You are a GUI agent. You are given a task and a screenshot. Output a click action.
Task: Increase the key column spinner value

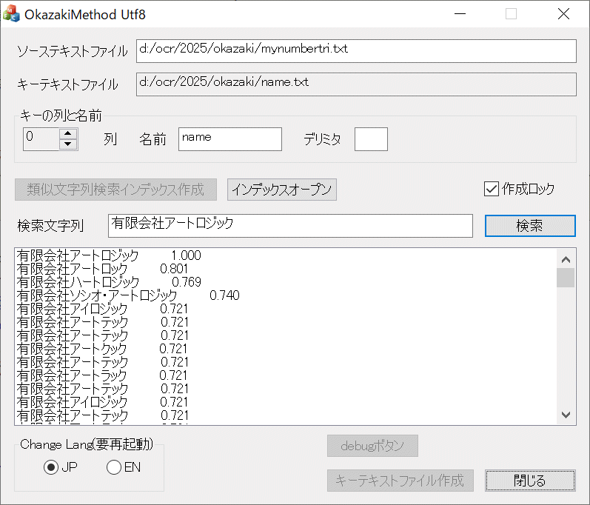pos(68,133)
